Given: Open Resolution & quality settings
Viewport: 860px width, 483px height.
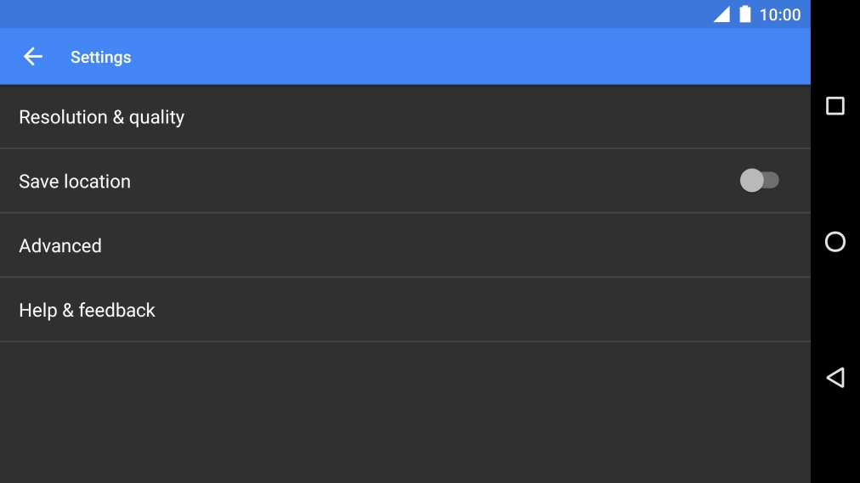Looking at the screenshot, I should (x=102, y=117).
